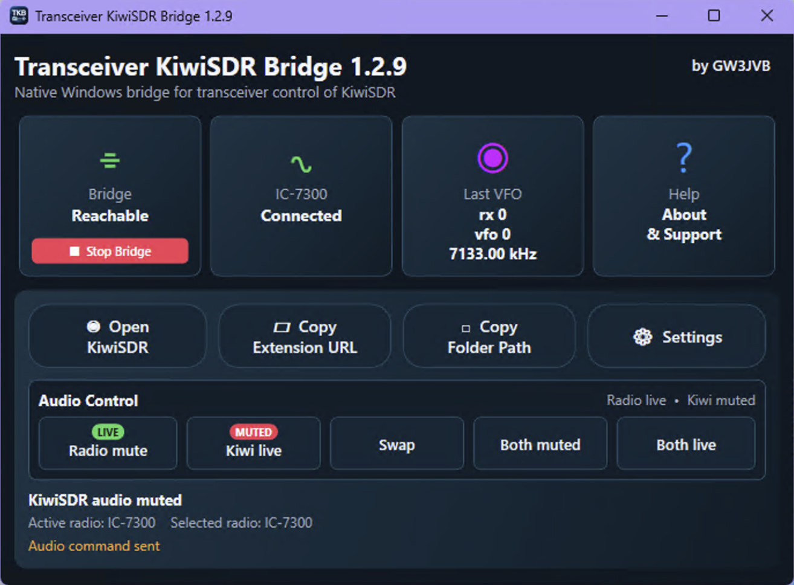Click the purple Last VFO circle icon
The image size is (794, 585).
pos(492,158)
